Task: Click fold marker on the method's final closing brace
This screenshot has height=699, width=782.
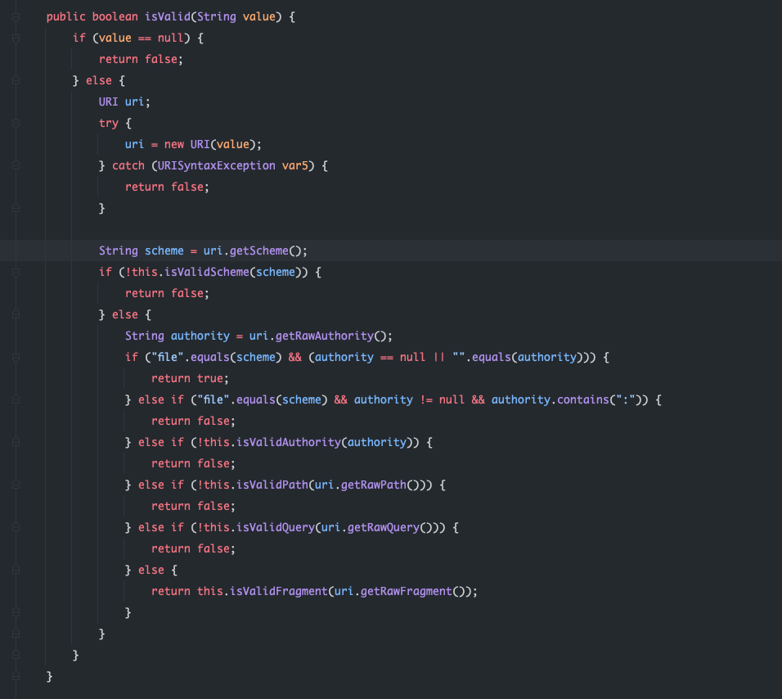Action: [16, 677]
